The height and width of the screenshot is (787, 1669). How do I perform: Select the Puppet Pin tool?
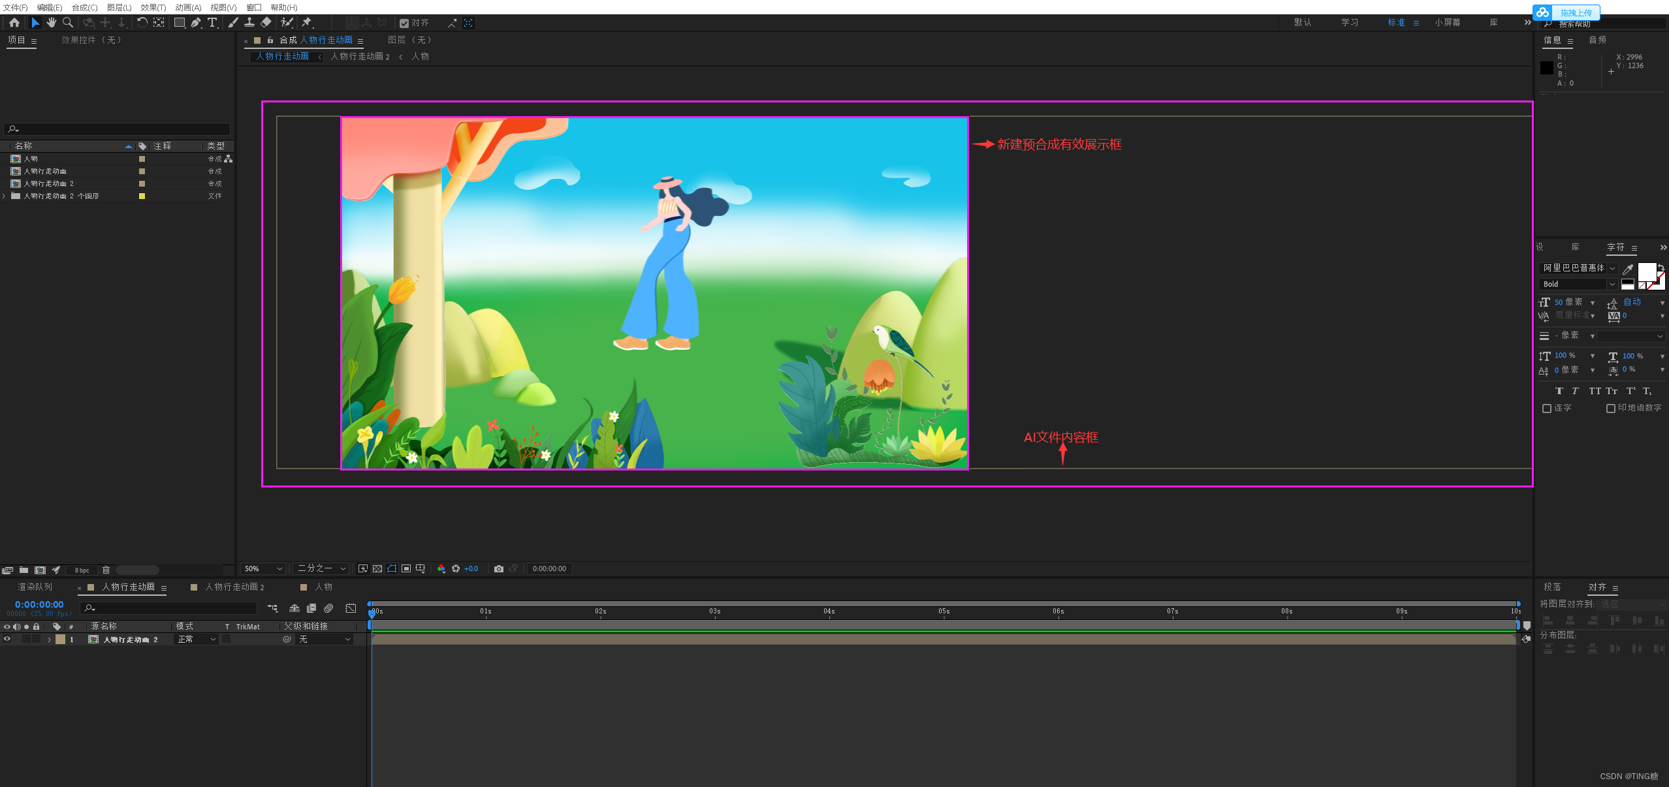[307, 23]
